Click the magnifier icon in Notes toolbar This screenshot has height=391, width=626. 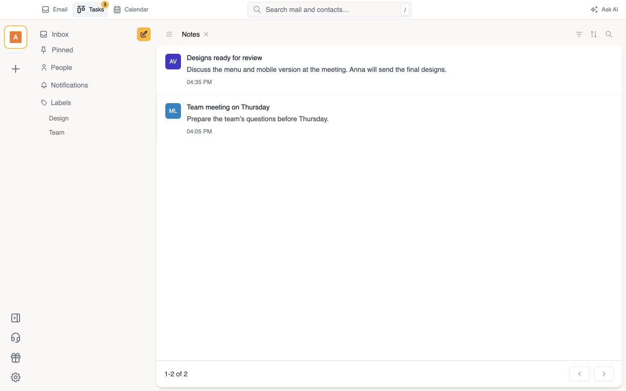click(609, 34)
